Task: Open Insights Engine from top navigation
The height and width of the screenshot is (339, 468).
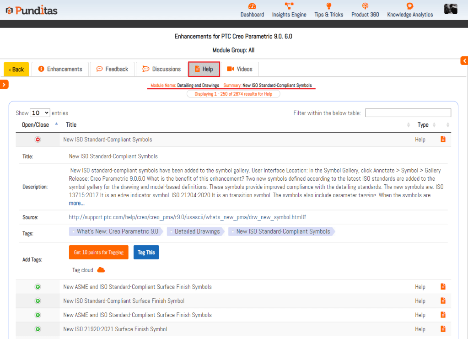Action: (x=289, y=6)
